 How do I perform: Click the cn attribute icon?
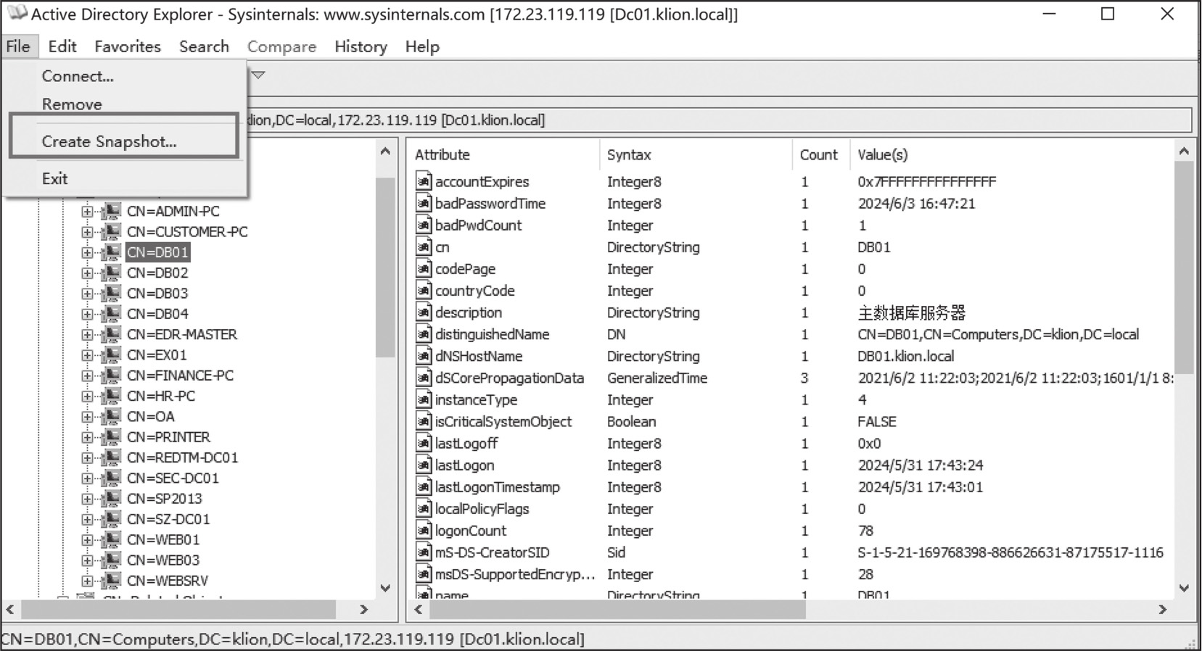point(424,246)
